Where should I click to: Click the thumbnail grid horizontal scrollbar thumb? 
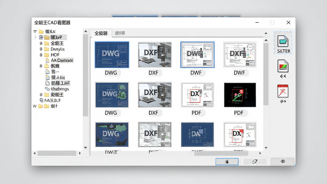coord(221,153)
